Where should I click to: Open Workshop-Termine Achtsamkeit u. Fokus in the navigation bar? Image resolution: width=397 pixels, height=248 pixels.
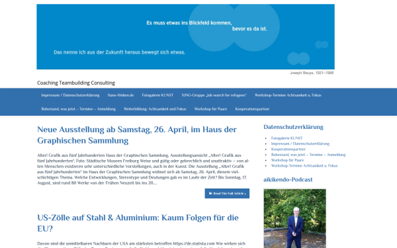288,95
